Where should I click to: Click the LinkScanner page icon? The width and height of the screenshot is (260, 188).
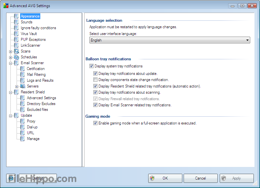point(16,45)
